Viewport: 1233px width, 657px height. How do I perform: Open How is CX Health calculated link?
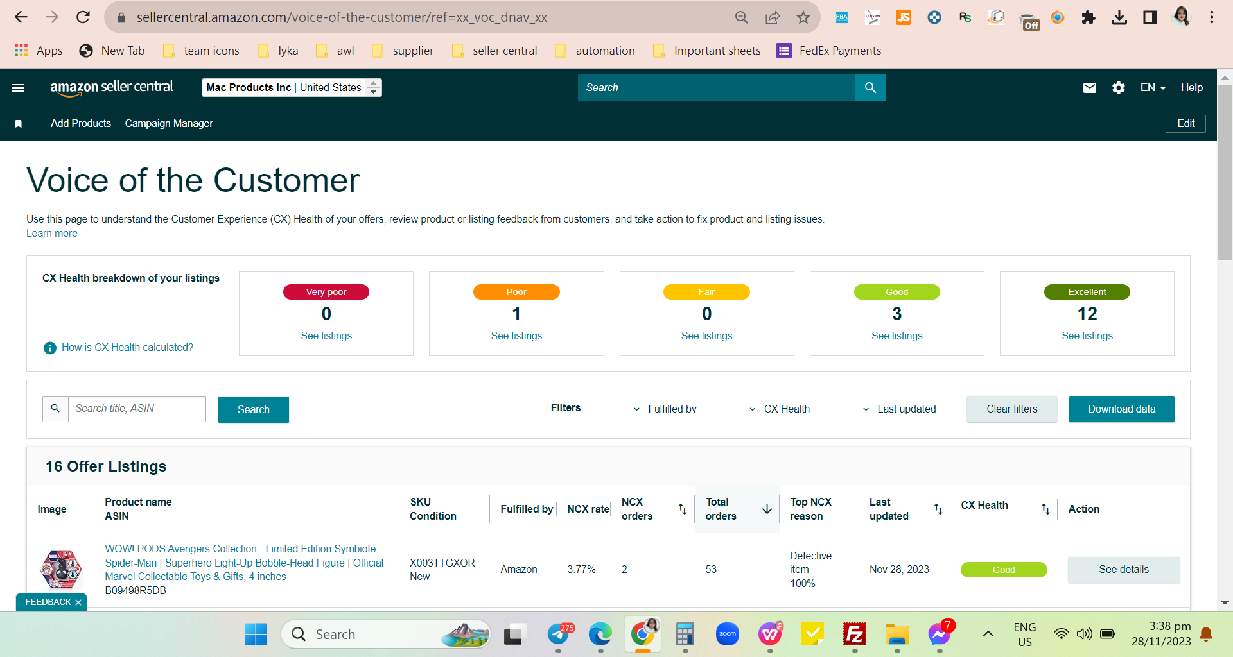click(x=128, y=348)
